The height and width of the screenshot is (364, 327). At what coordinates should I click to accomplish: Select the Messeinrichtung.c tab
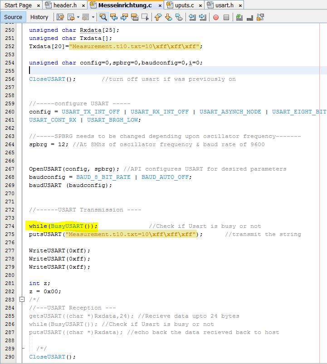(125, 5)
